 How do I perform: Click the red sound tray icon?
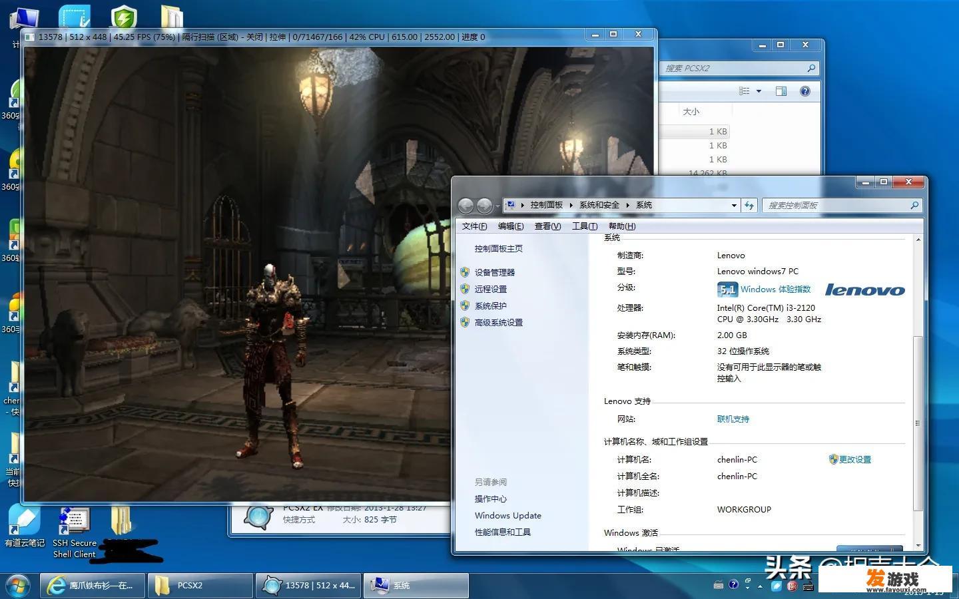point(793,586)
